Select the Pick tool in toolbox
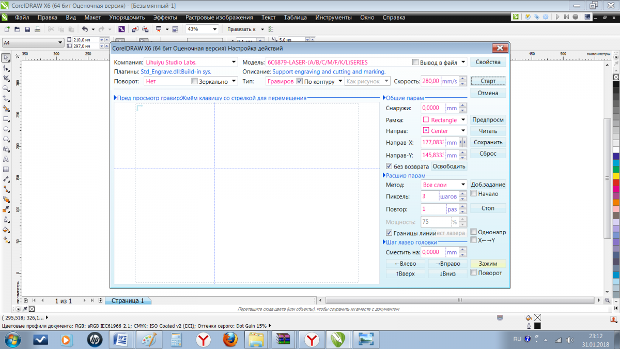 tap(6, 58)
